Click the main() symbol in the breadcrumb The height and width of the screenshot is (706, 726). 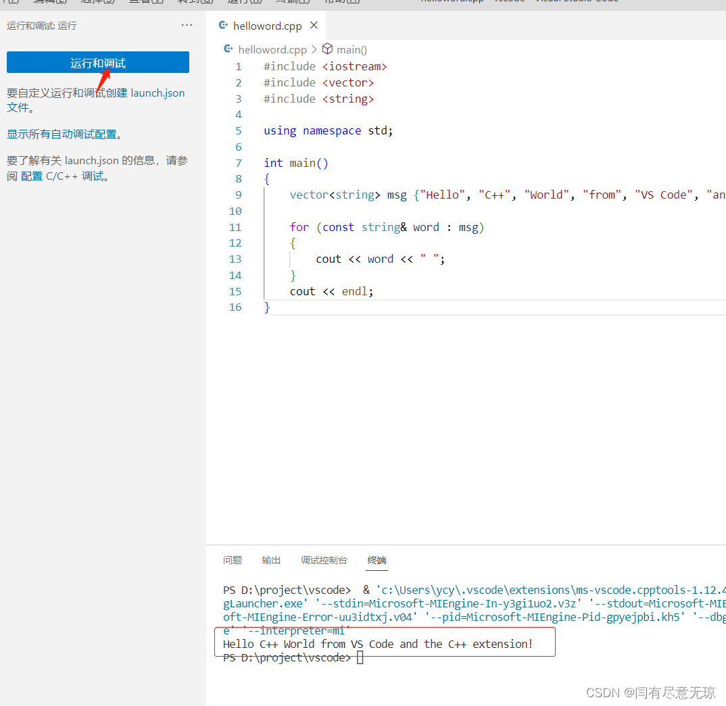(352, 49)
